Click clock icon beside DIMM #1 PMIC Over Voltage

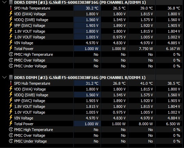click(11, 60)
